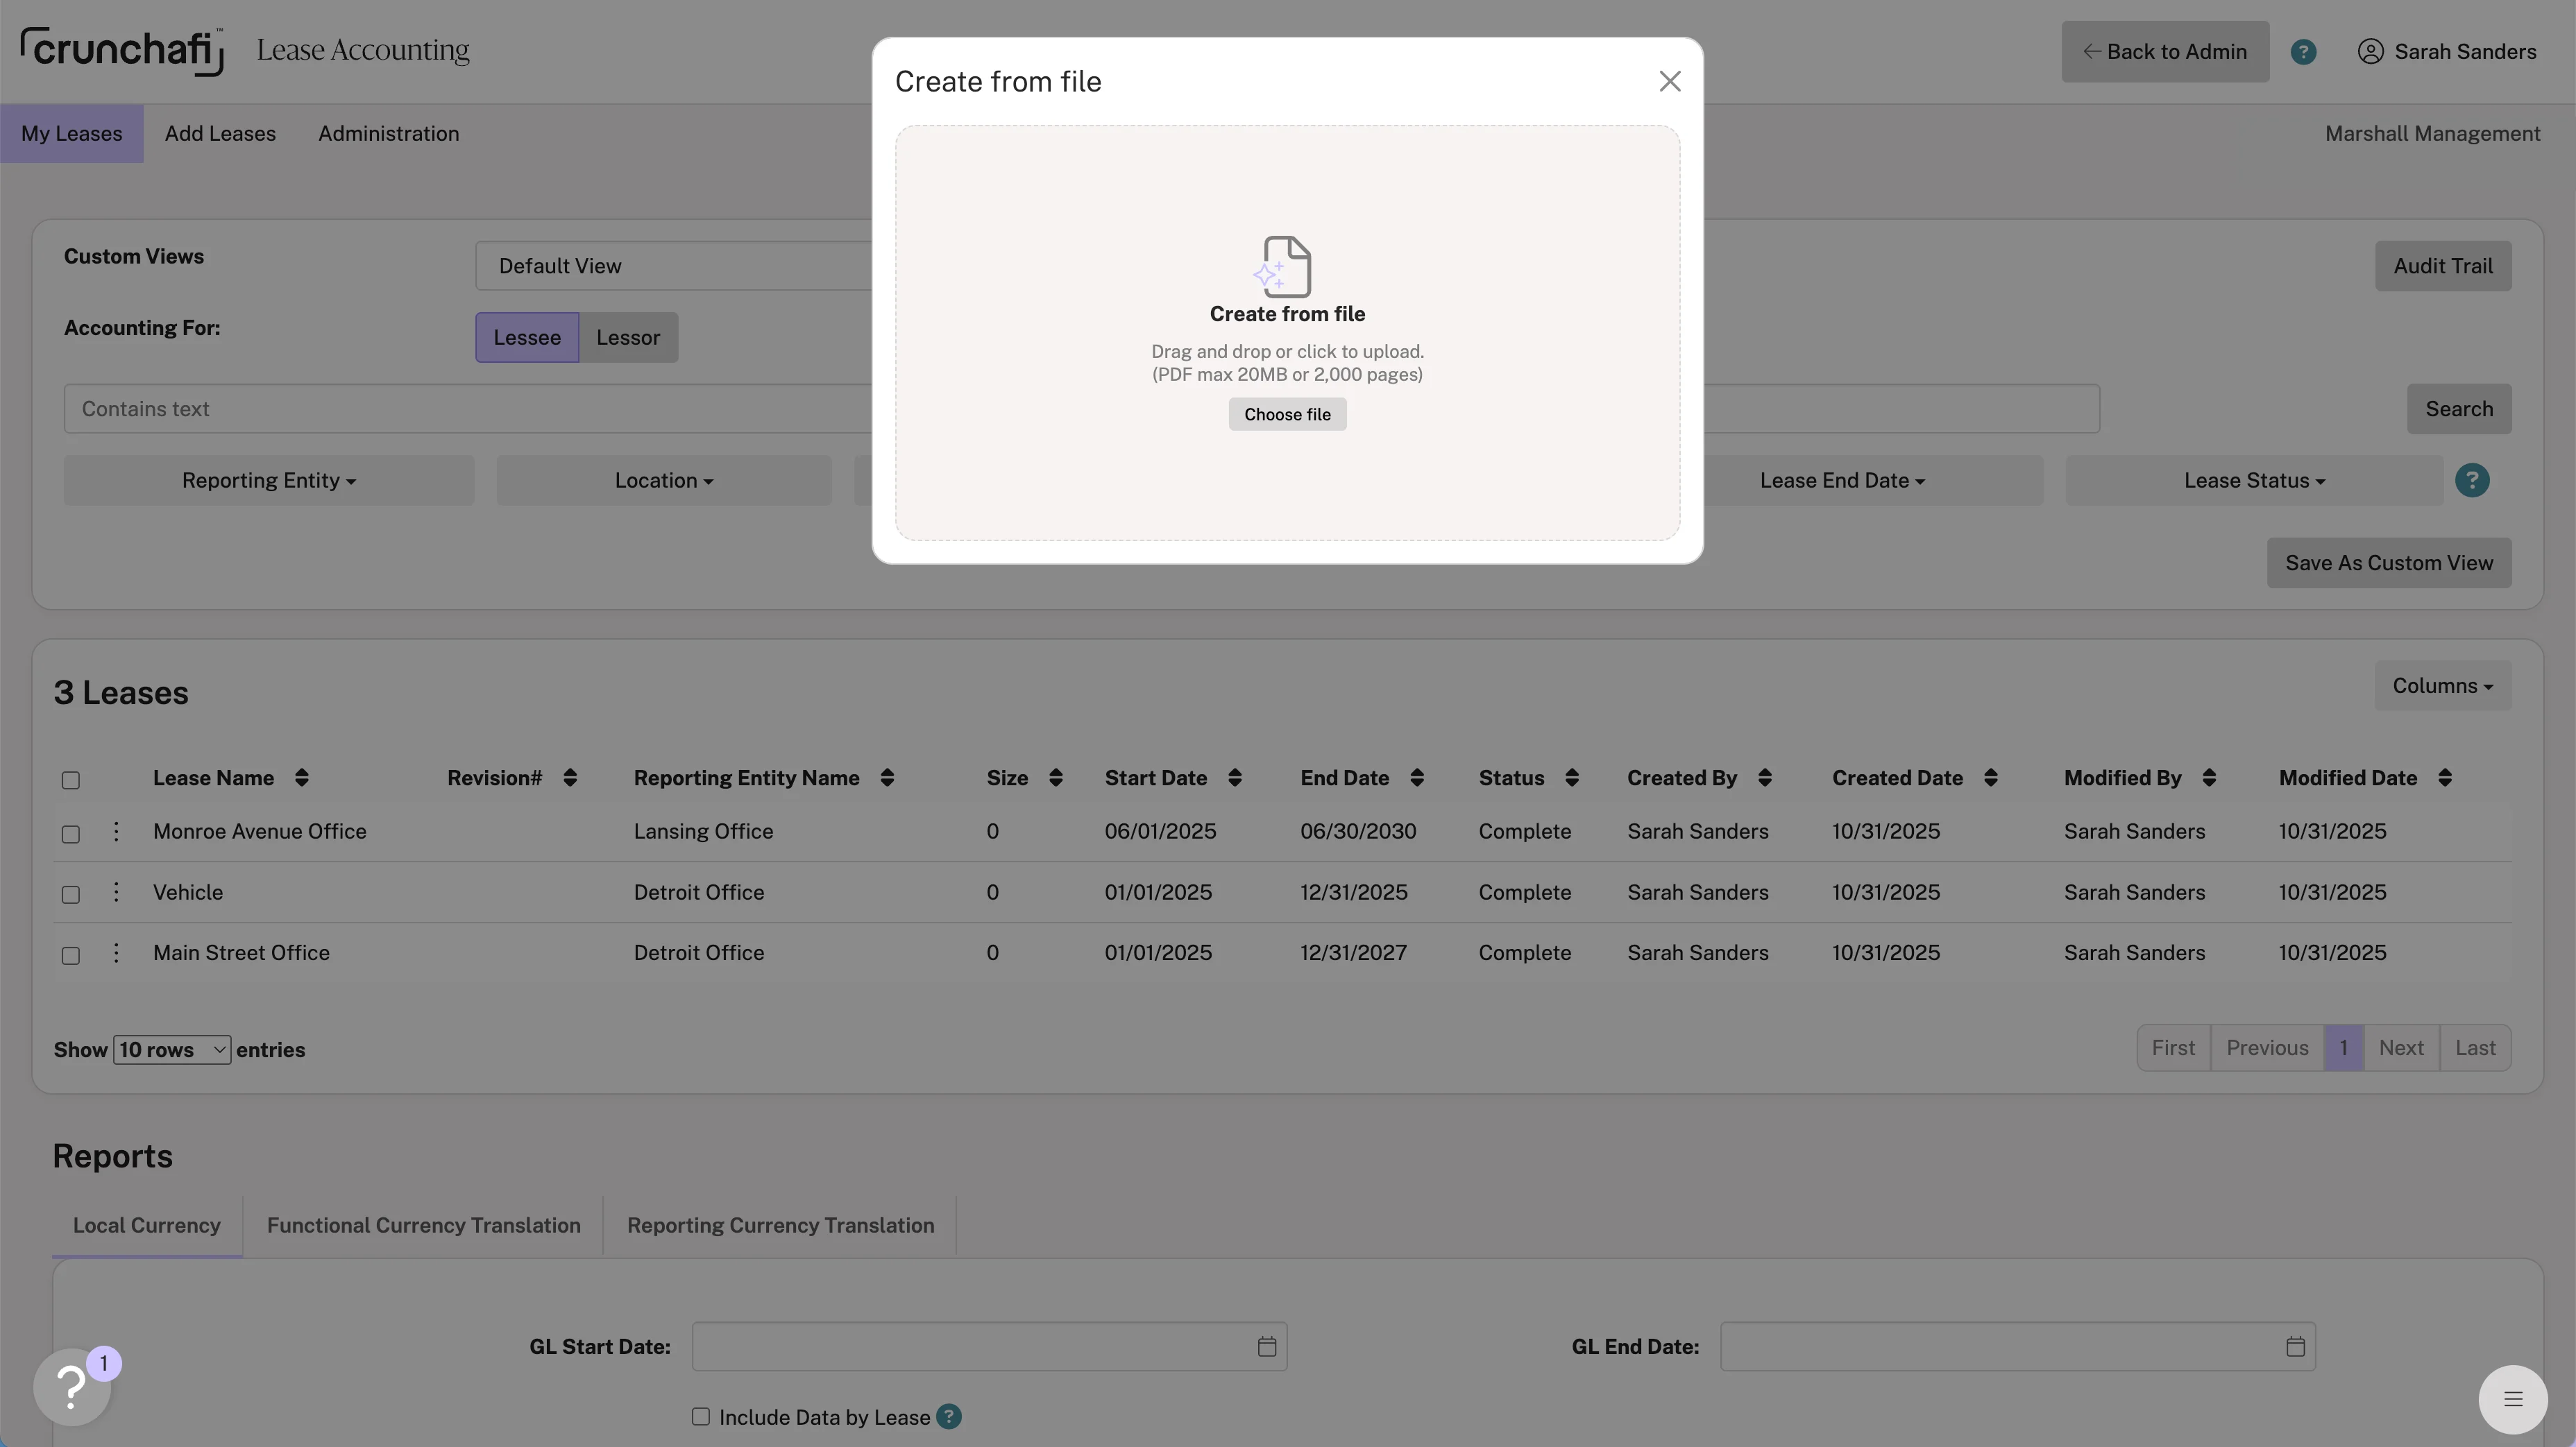This screenshot has height=1447, width=2576.
Task: Sort the table by Lease Name column
Action: point(301,778)
